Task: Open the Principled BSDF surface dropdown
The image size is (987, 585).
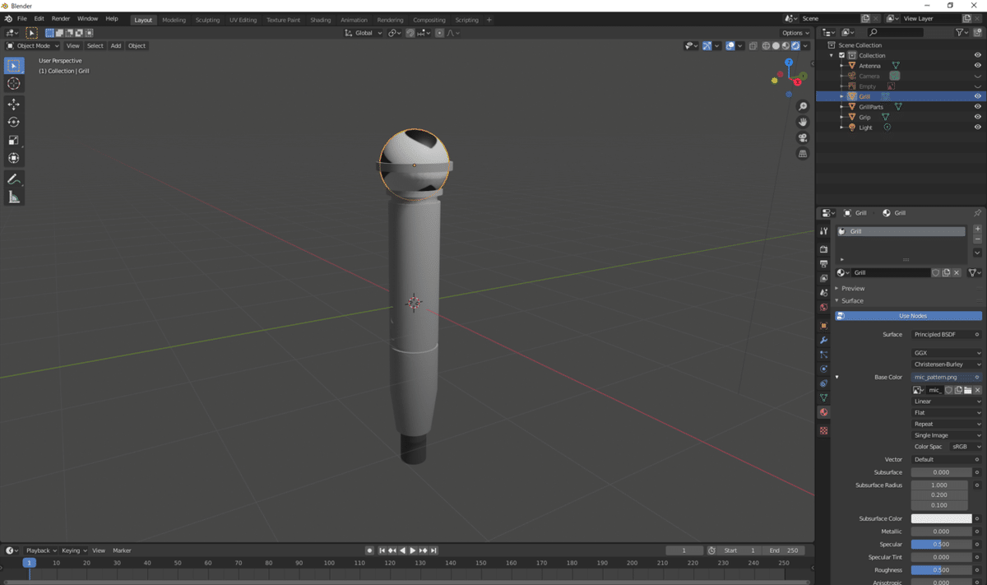Action: pos(946,335)
